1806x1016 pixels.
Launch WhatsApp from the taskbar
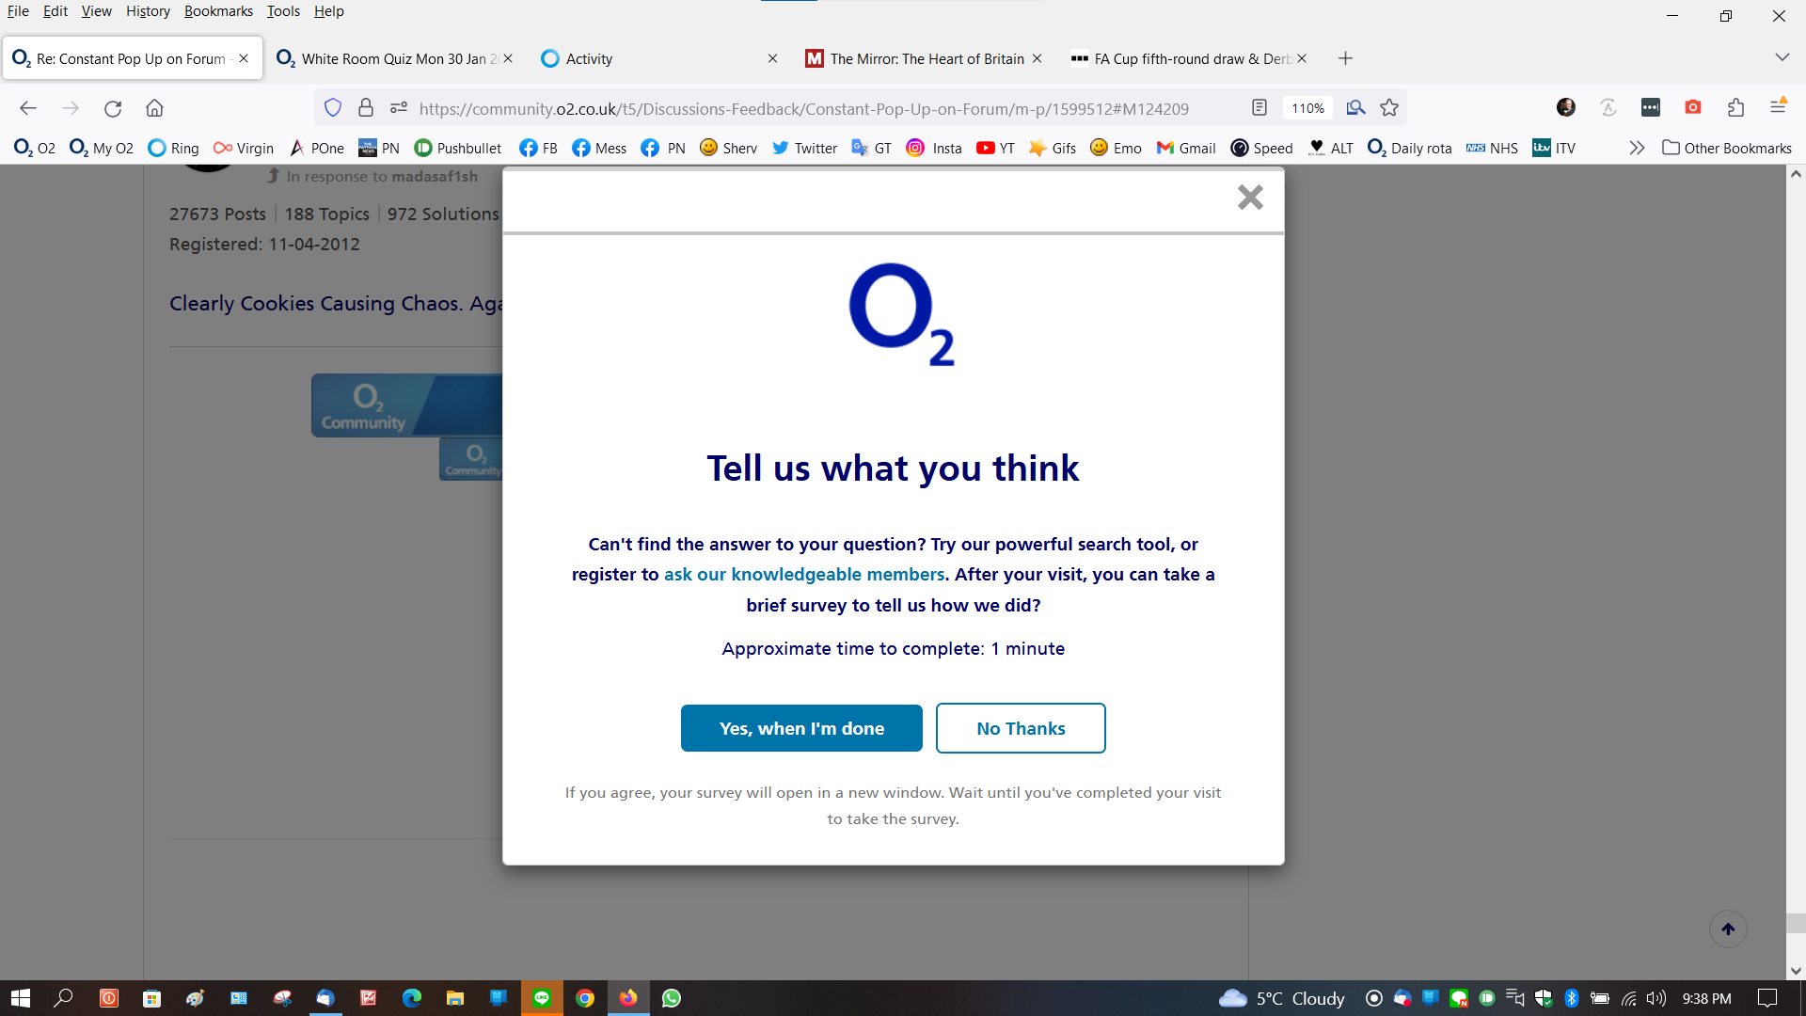[672, 998]
